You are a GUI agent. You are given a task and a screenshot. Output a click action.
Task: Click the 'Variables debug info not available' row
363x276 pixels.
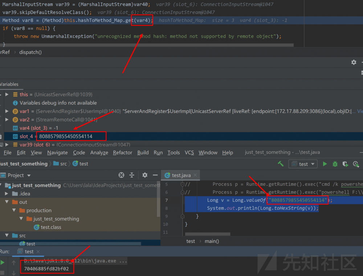181,103
